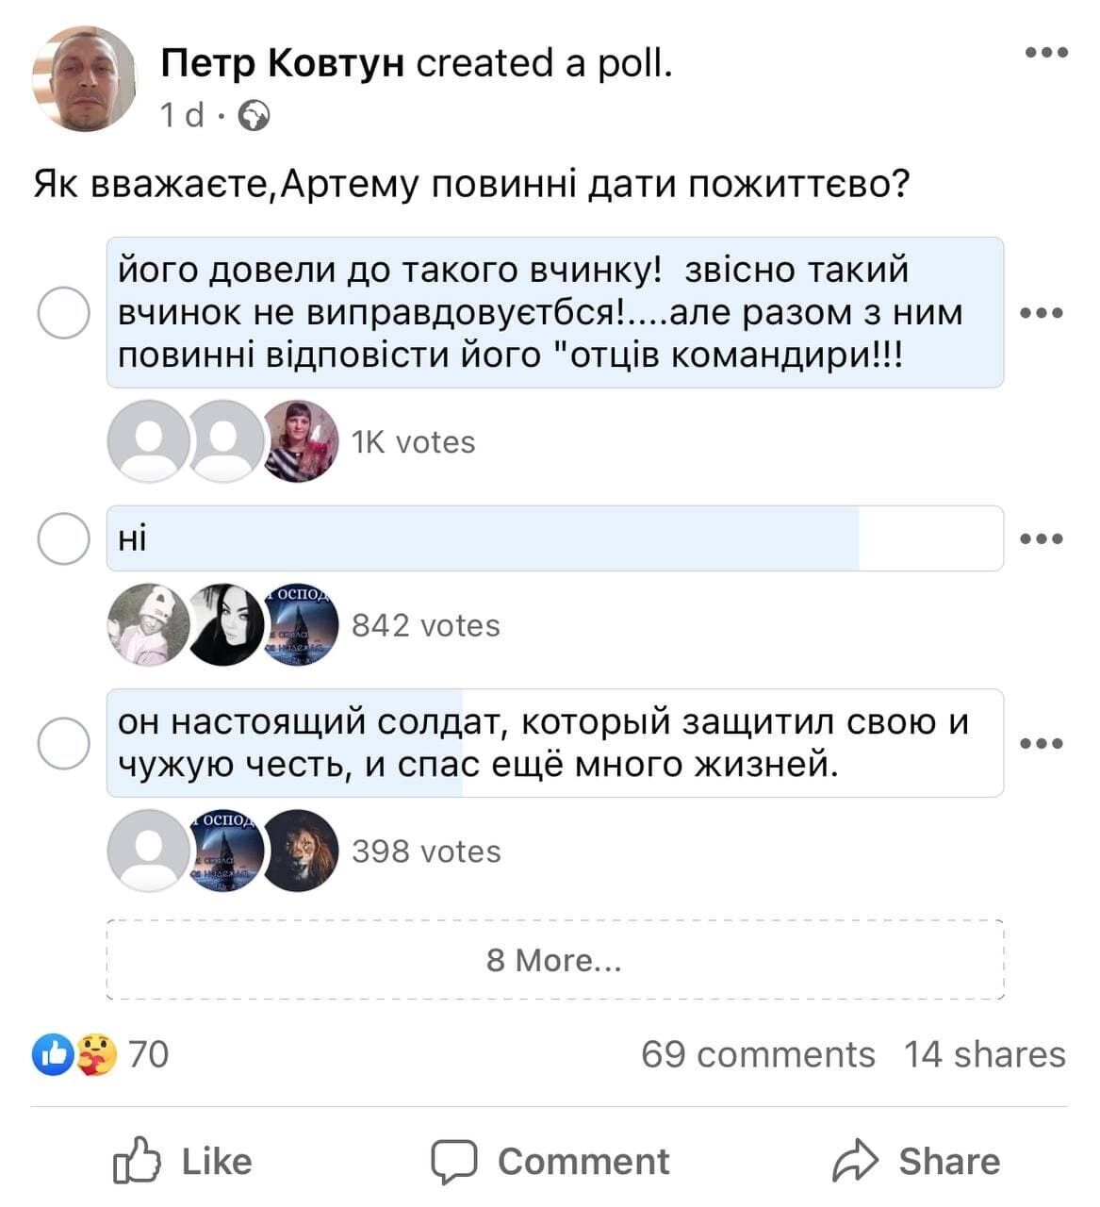Click the thumbs-up Like icon
The image size is (1100, 1207).
point(137,1161)
